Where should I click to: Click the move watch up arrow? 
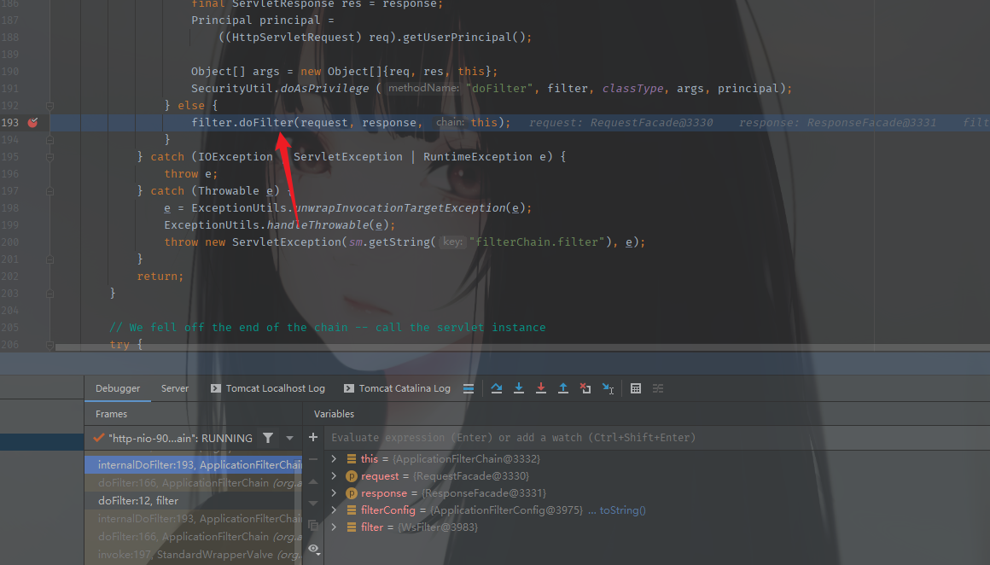tap(313, 481)
